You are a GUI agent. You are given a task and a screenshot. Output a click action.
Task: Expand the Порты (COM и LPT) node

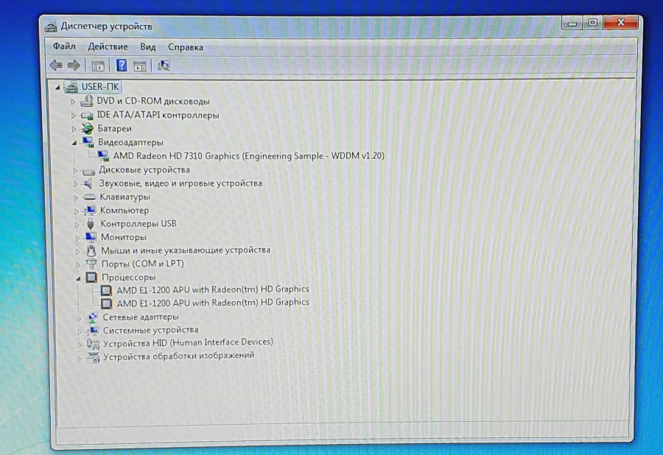click(78, 265)
